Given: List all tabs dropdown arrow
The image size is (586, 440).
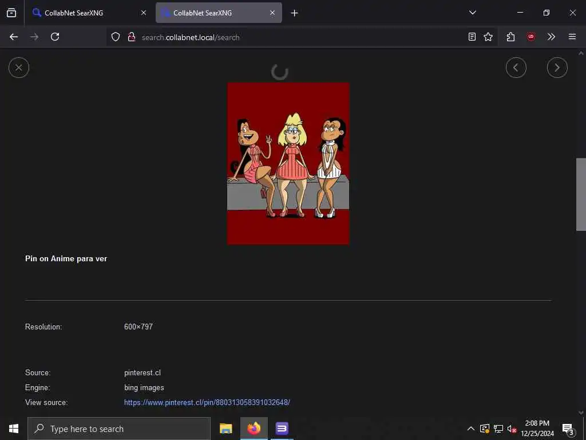Looking at the screenshot, I should [472, 13].
